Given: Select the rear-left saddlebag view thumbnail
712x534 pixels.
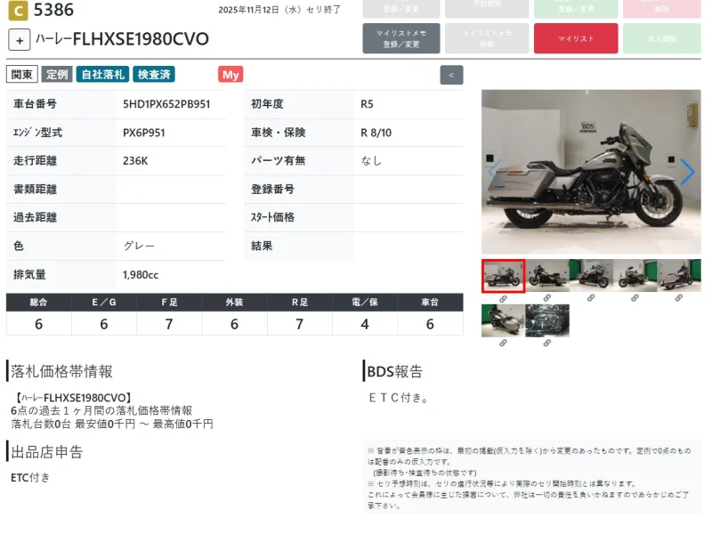Looking at the screenshot, I should pos(503,320).
